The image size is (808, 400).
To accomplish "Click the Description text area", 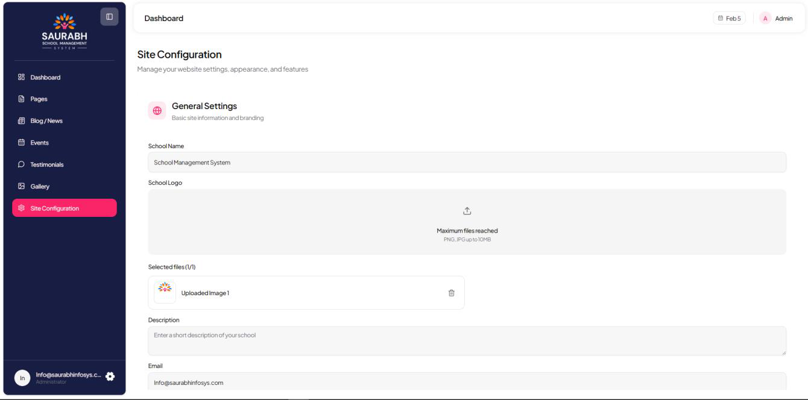I will 467,341.
